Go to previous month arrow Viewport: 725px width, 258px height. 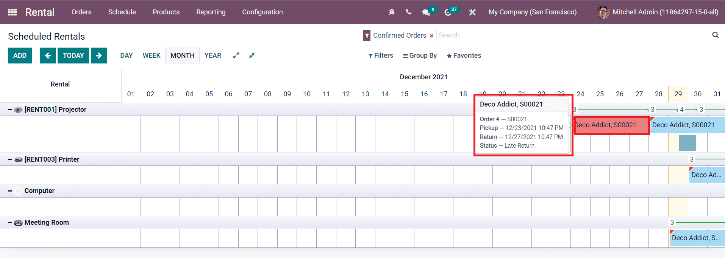[x=48, y=56]
